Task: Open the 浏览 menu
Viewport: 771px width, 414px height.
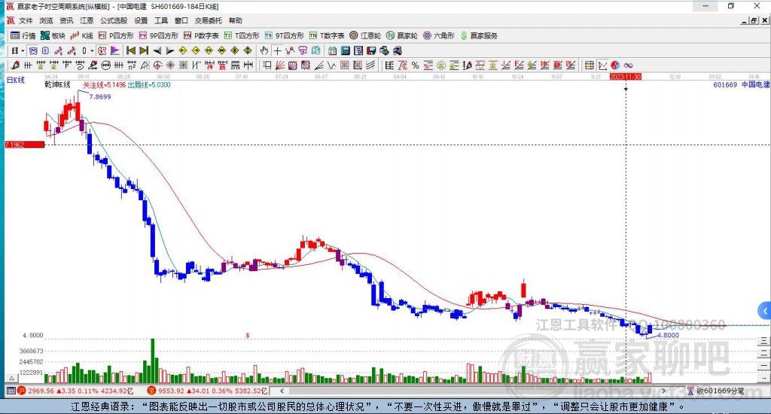Action: pos(46,20)
